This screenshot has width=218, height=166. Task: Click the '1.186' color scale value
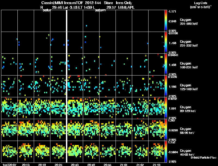pyautogui.click(x=172, y=87)
